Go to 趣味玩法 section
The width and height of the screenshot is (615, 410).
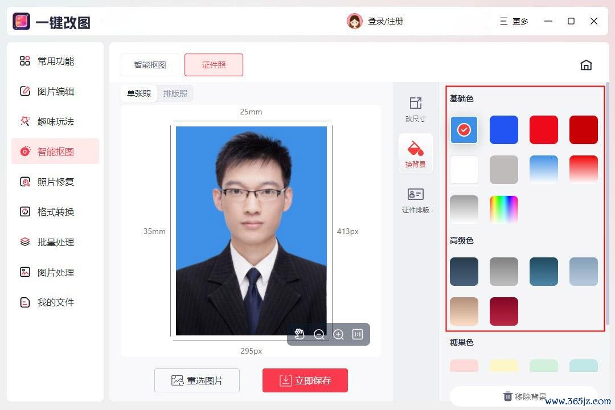pos(55,122)
